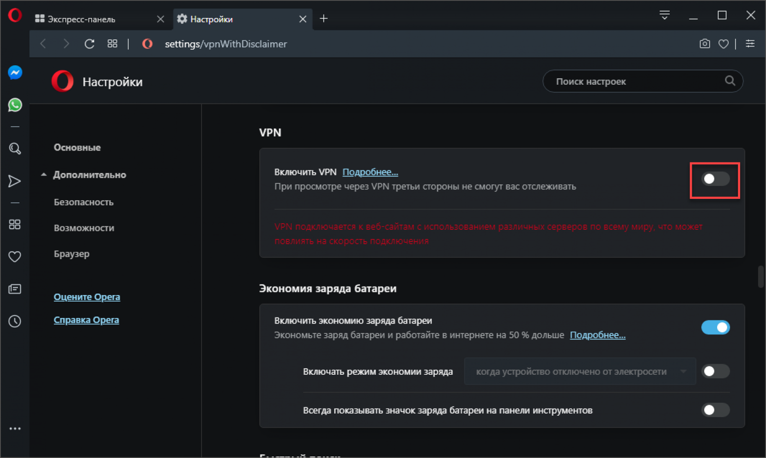Open personal news icon in sidebar
The height and width of the screenshot is (458, 766).
coord(15,289)
